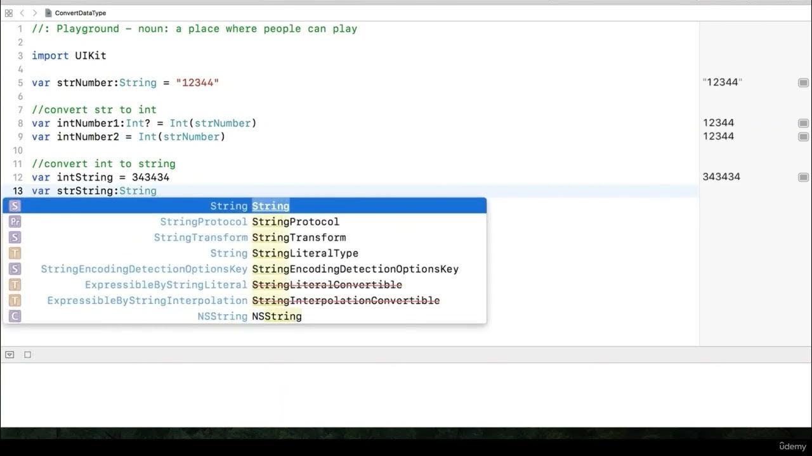
Task: Pick the StringEncodingDetectionOptionsKey completion
Action: pyautogui.click(x=245, y=269)
